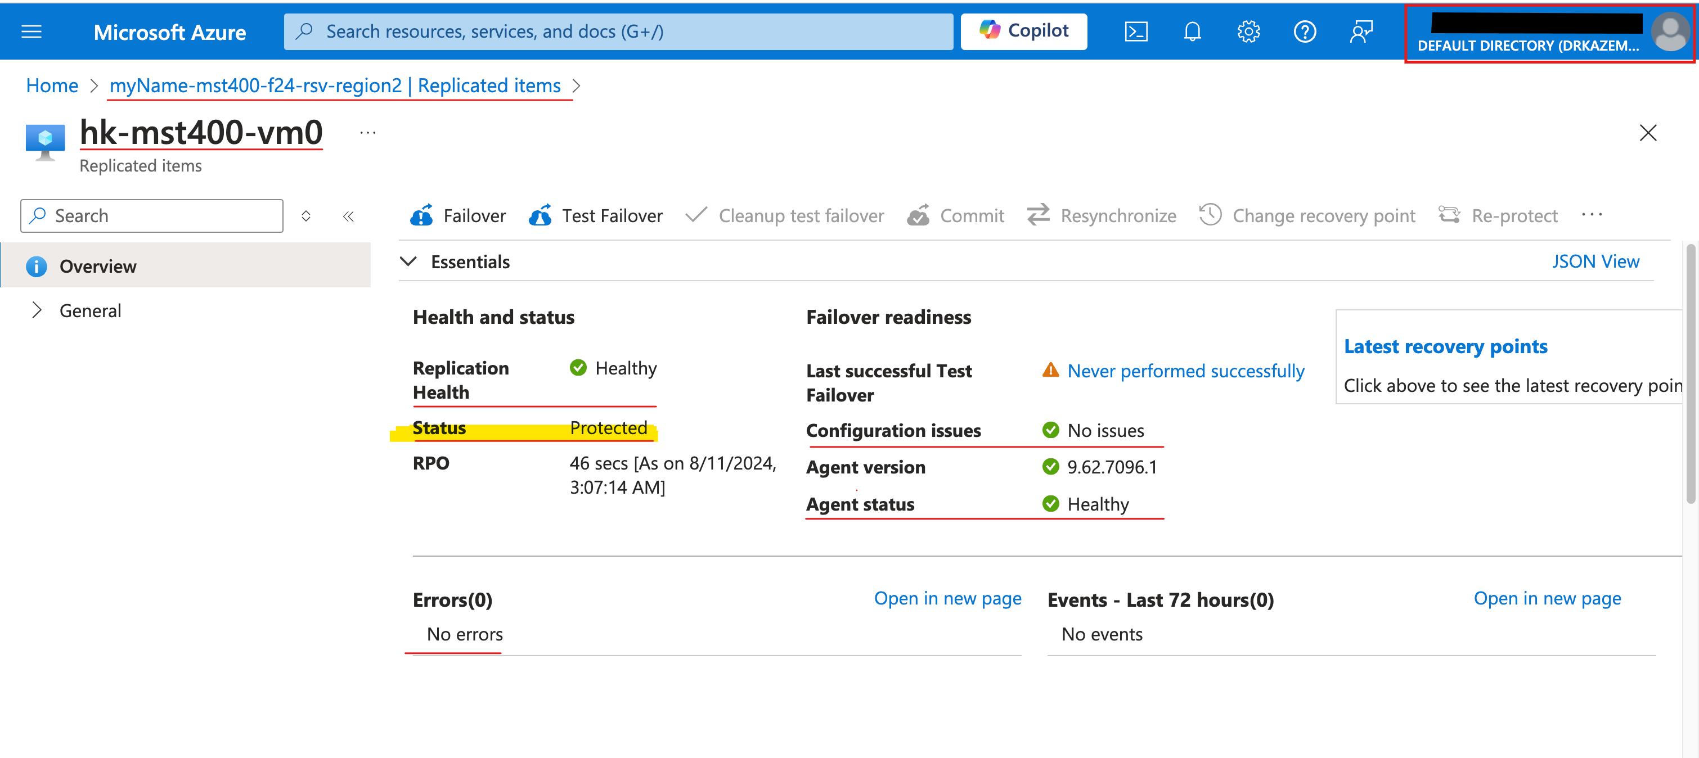Open JSON View

click(1595, 261)
